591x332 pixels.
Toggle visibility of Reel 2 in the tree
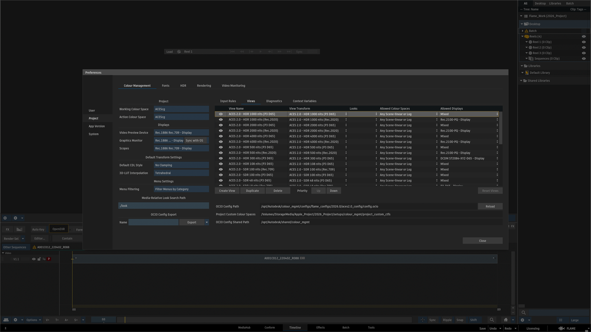pos(584,48)
